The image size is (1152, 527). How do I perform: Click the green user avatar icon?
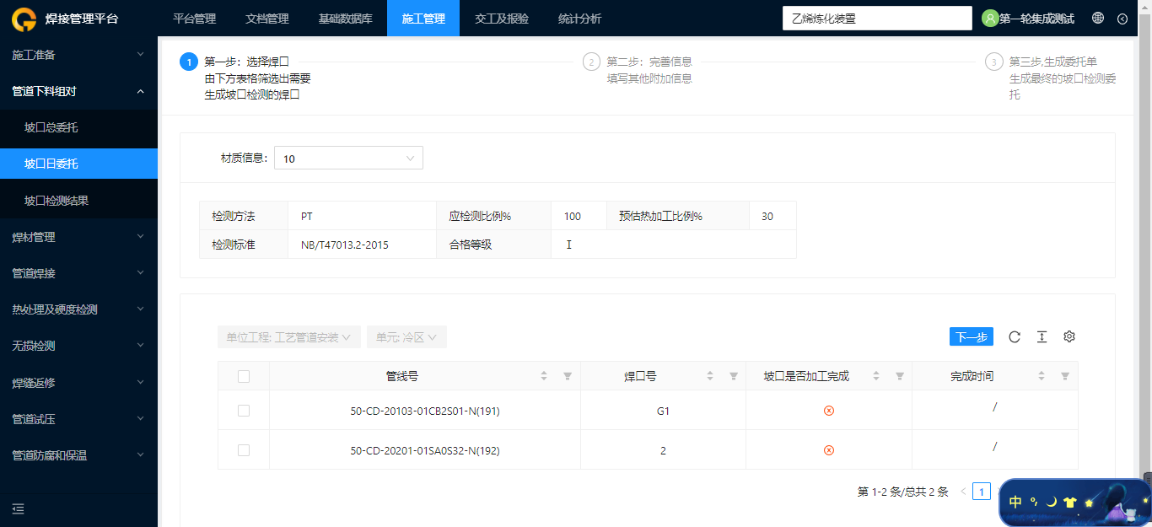pos(990,18)
